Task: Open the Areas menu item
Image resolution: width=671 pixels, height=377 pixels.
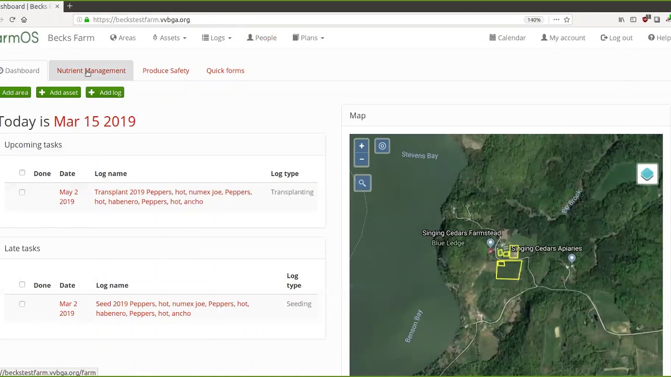Action: [123, 38]
